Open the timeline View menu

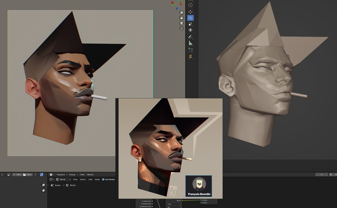pos(82,175)
